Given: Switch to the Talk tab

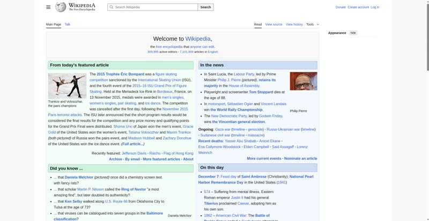Looking at the screenshot, I should 68,24.
